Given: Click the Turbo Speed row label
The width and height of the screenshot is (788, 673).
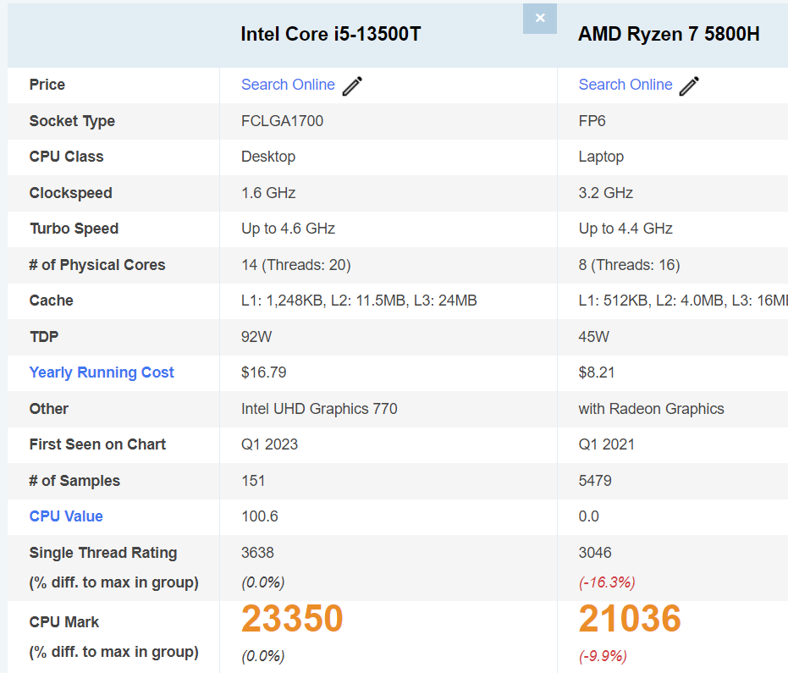Looking at the screenshot, I should coord(74,229).
